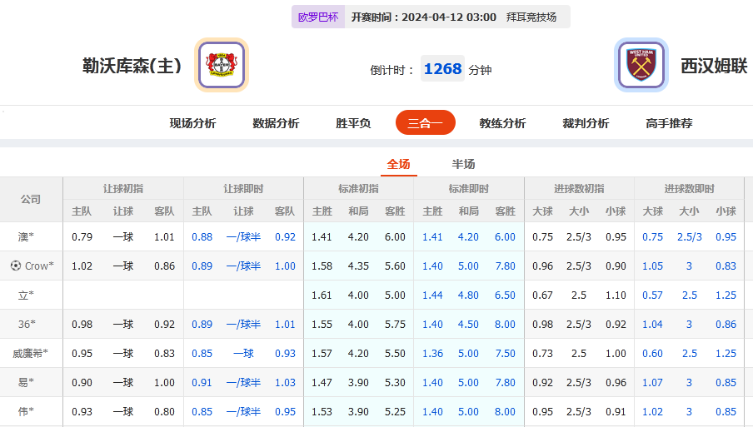The height and width of the screenshot is (427, 753).
Task: Switch to the 半场 half-time view
Action: tap(463, 164)
